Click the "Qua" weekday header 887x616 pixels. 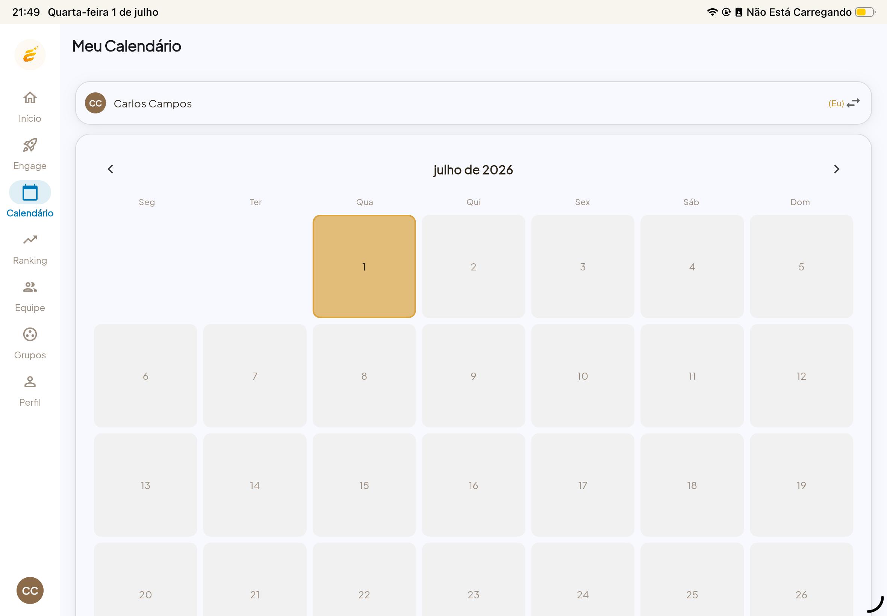pyautogui.click(x=365, y=202)
